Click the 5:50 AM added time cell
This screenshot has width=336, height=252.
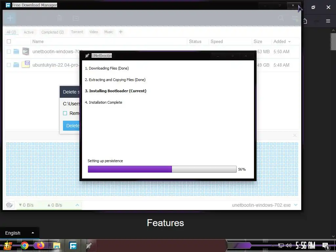pyautogui.click(x=281, y=52)
